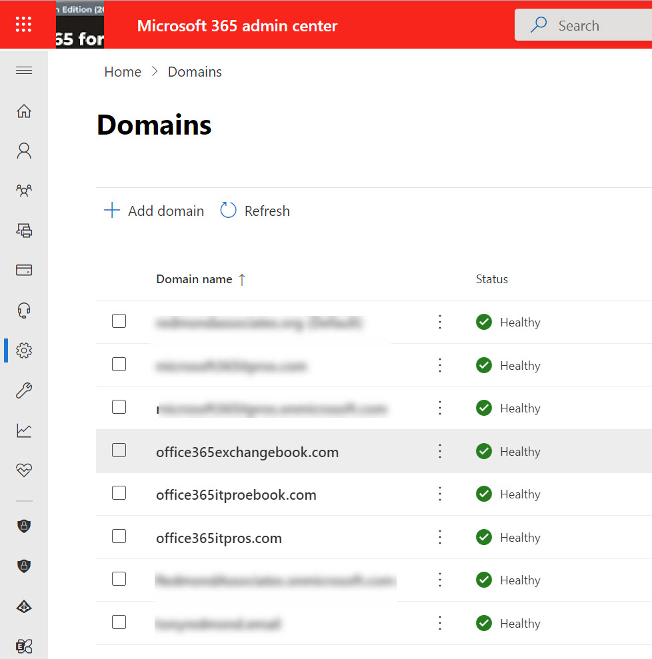Viewport: 652px width, 659px height.
Task: Sort by Domain name arrow
Action: [242, 279]
